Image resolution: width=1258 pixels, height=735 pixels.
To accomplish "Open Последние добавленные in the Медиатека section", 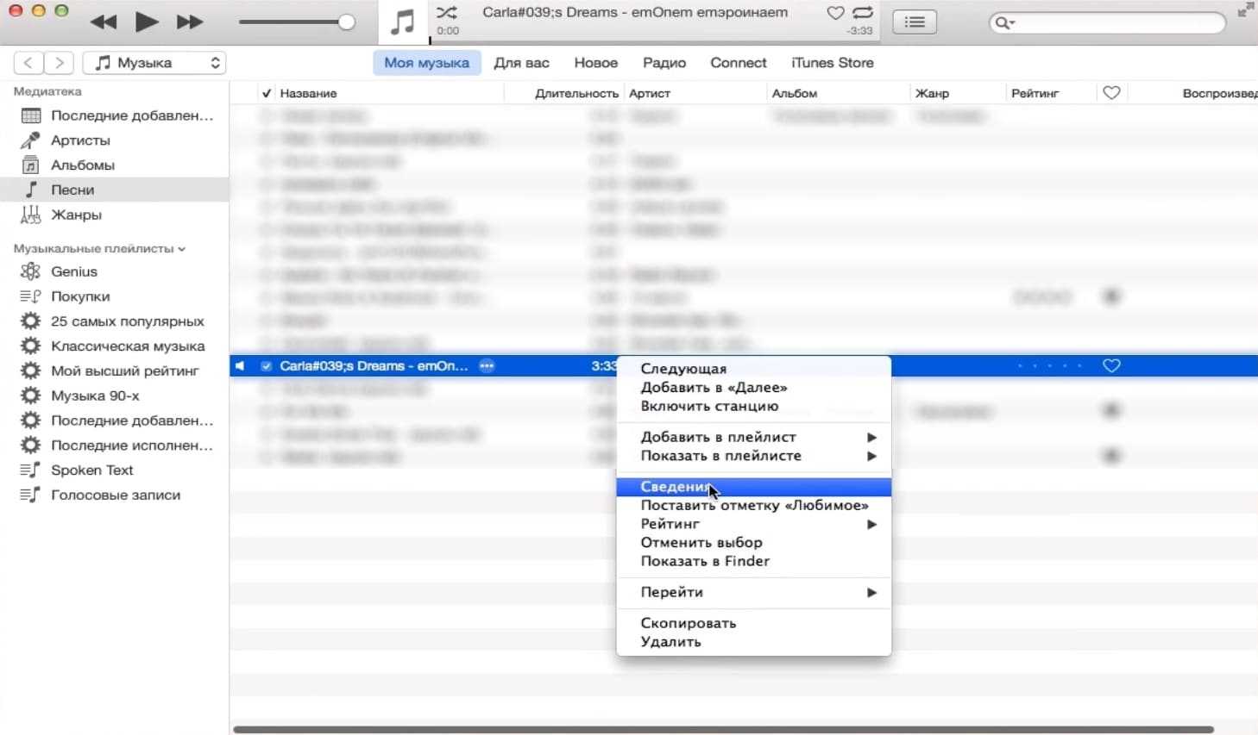I will (115, 115).
